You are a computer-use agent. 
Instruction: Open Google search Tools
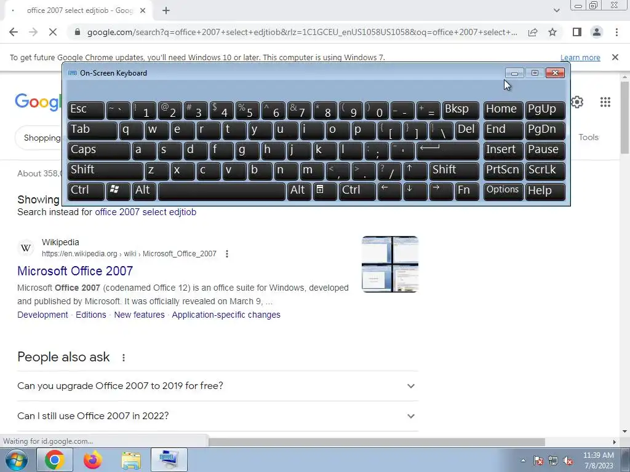coord(588,137)
